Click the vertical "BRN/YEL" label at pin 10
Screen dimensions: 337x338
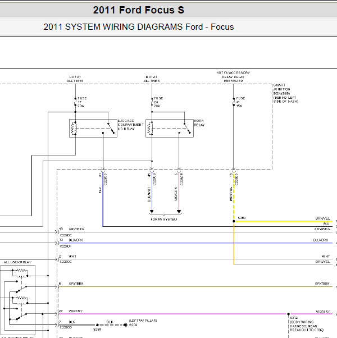(231, 194)
